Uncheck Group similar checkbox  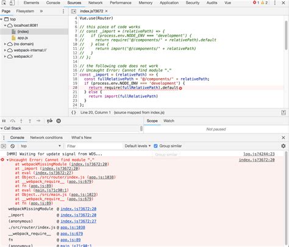coord(155,146)
